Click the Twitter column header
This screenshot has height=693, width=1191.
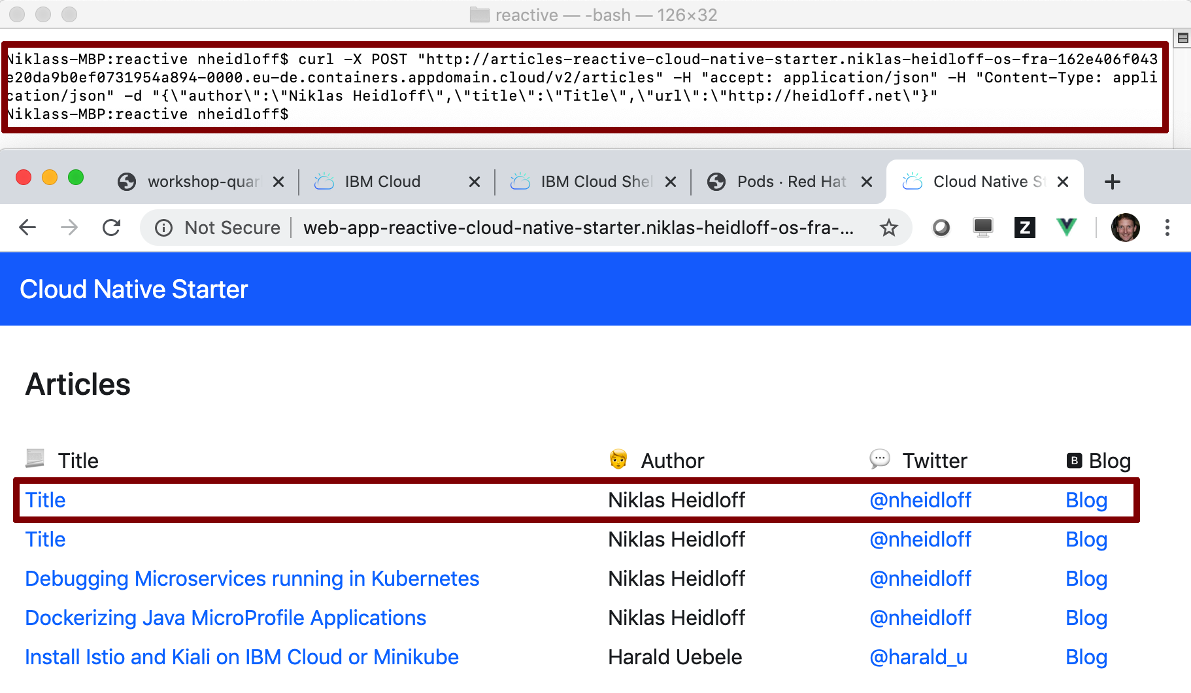[x=935, y=461]
